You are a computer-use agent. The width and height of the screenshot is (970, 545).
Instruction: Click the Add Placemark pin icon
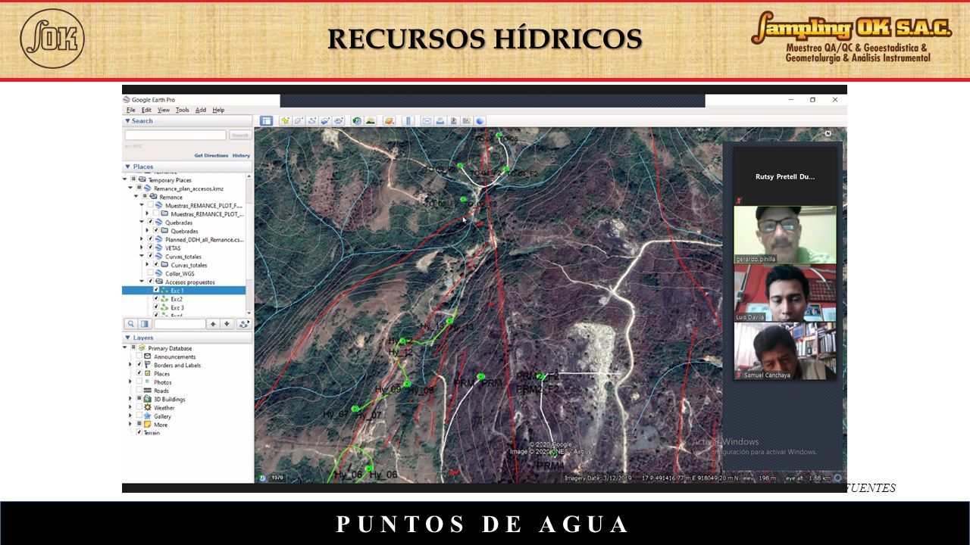[x=286, y=120]
